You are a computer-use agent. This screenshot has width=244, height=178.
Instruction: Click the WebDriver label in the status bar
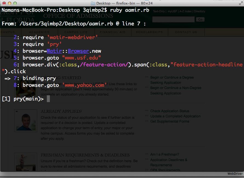pyautogui.click(x=235, y=174)
